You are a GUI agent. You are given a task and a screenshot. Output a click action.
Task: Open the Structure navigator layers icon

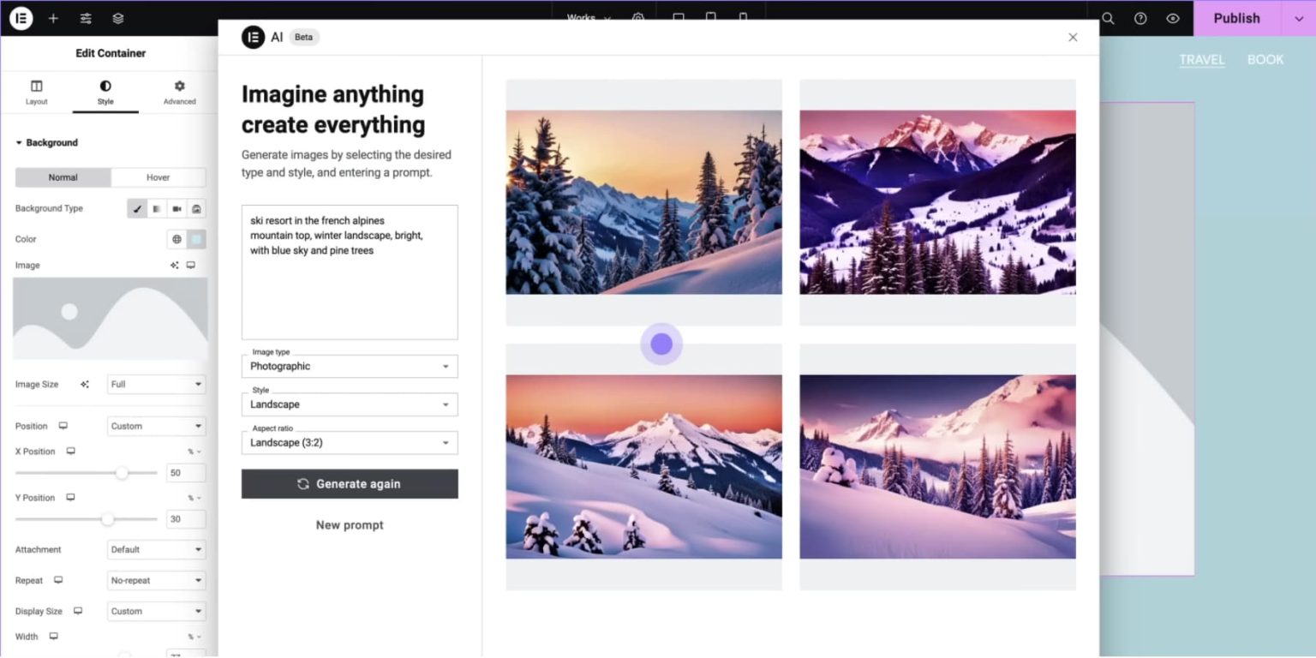(x=117, y=18)
